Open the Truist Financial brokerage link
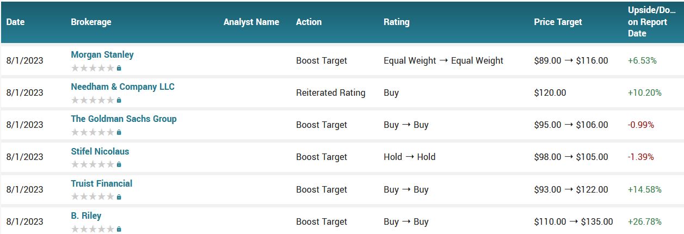 (102, 183)
